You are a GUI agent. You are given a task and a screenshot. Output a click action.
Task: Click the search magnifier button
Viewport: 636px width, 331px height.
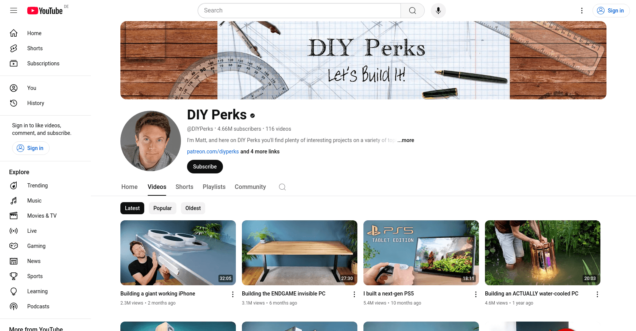413,11
